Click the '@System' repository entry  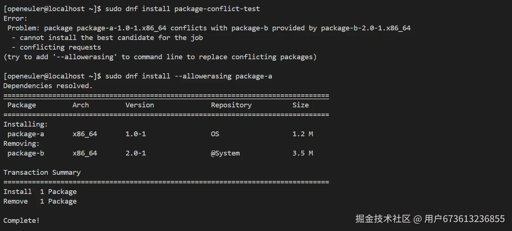(x=225, y=153)
